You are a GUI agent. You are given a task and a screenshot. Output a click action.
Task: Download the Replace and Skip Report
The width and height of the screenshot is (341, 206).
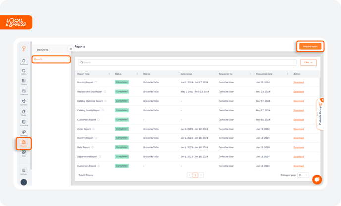298,92
